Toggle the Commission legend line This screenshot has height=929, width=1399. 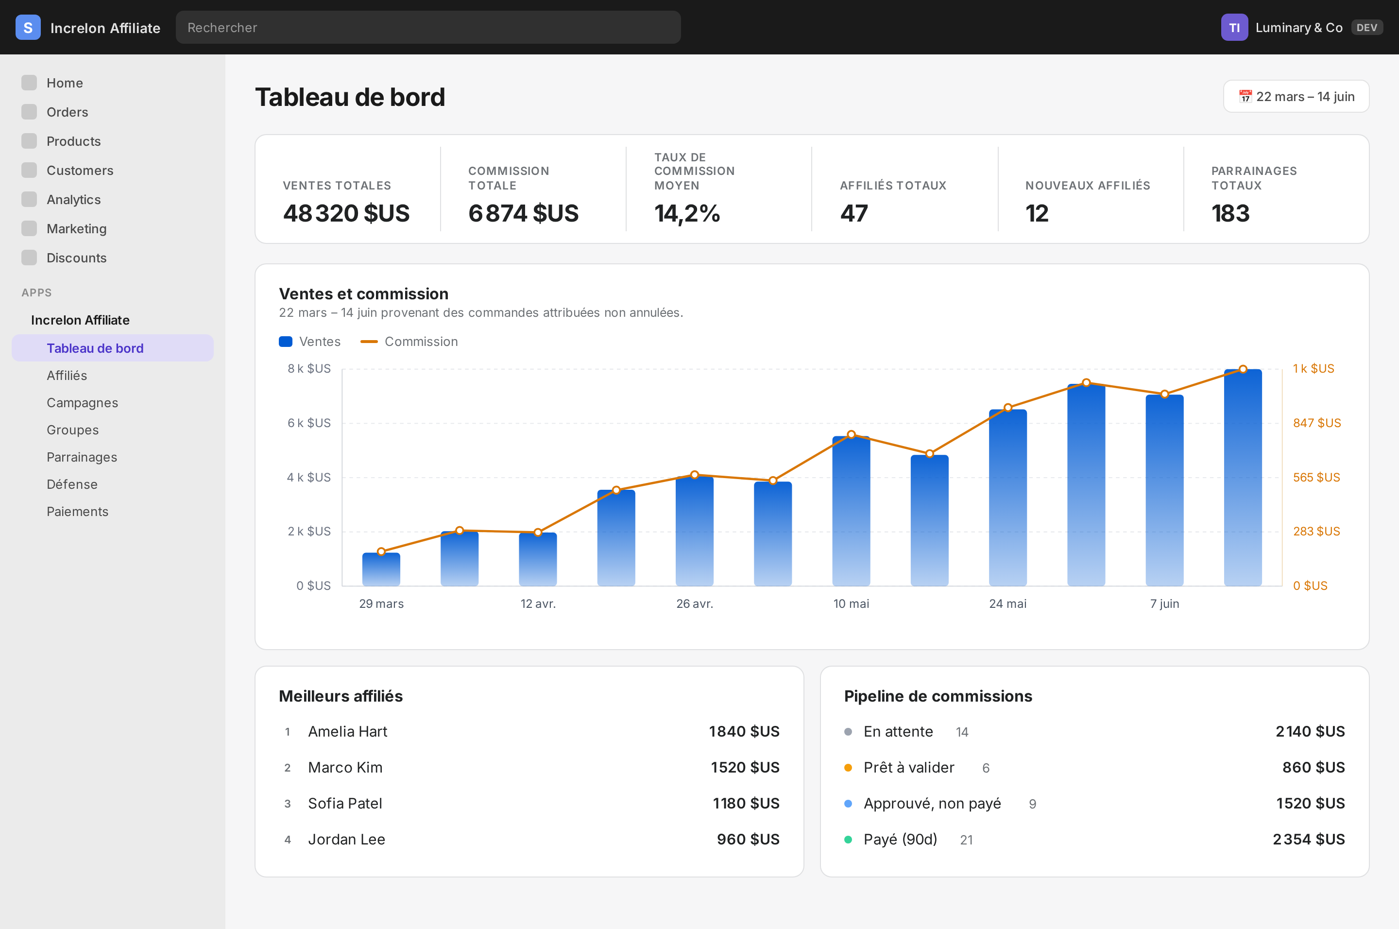[x=369, y=341]
